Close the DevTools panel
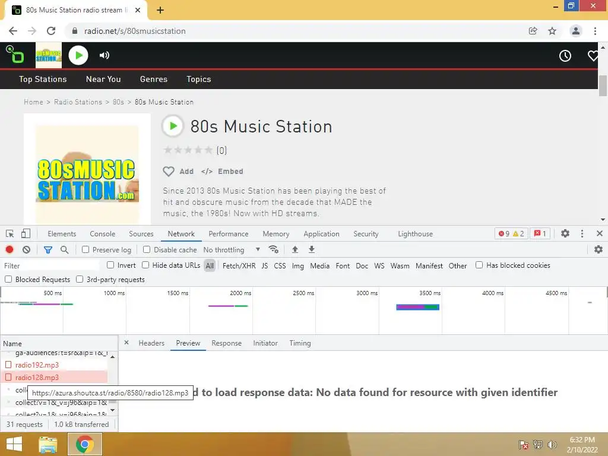The image size is (608, 456). [600, 233]
